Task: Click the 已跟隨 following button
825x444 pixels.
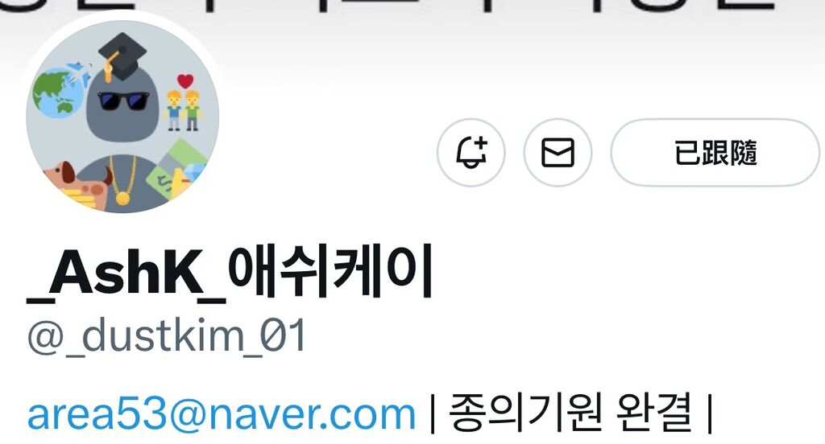Action: [x=715, y=152]
